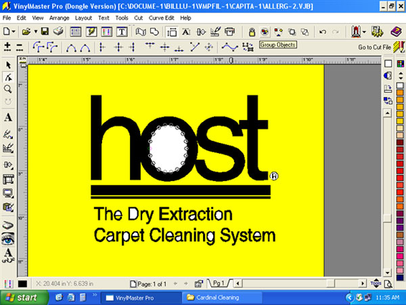
Task: Open the Layout menu
Action: tap(83, 18)
